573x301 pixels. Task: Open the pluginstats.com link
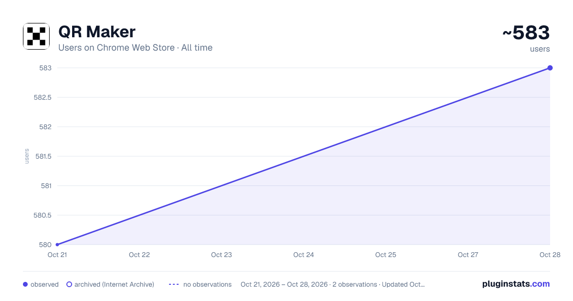click(516, 284)
